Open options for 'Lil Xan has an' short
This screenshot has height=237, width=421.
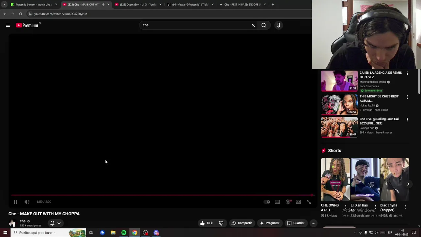pyautogui.click(x=376, y=207)
